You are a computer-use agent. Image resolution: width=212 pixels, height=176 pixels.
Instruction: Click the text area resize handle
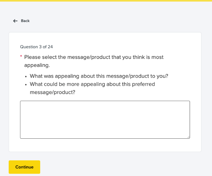(189, 137)
